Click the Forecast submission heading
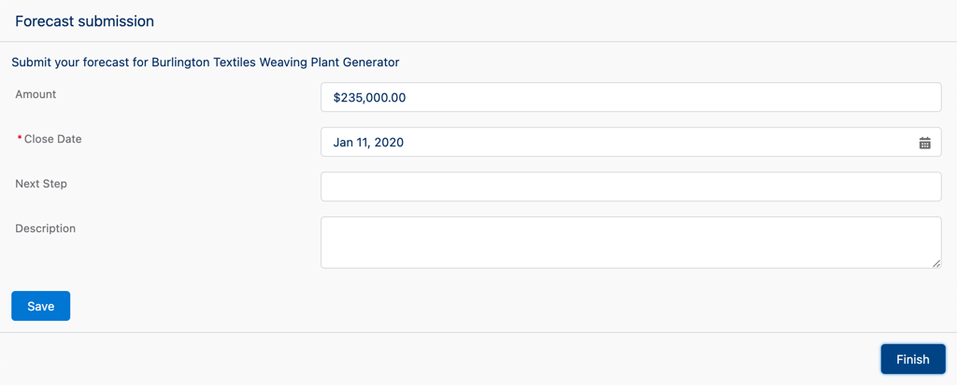The width and height of the screenshot is (957, 387). tap(84, 21)
